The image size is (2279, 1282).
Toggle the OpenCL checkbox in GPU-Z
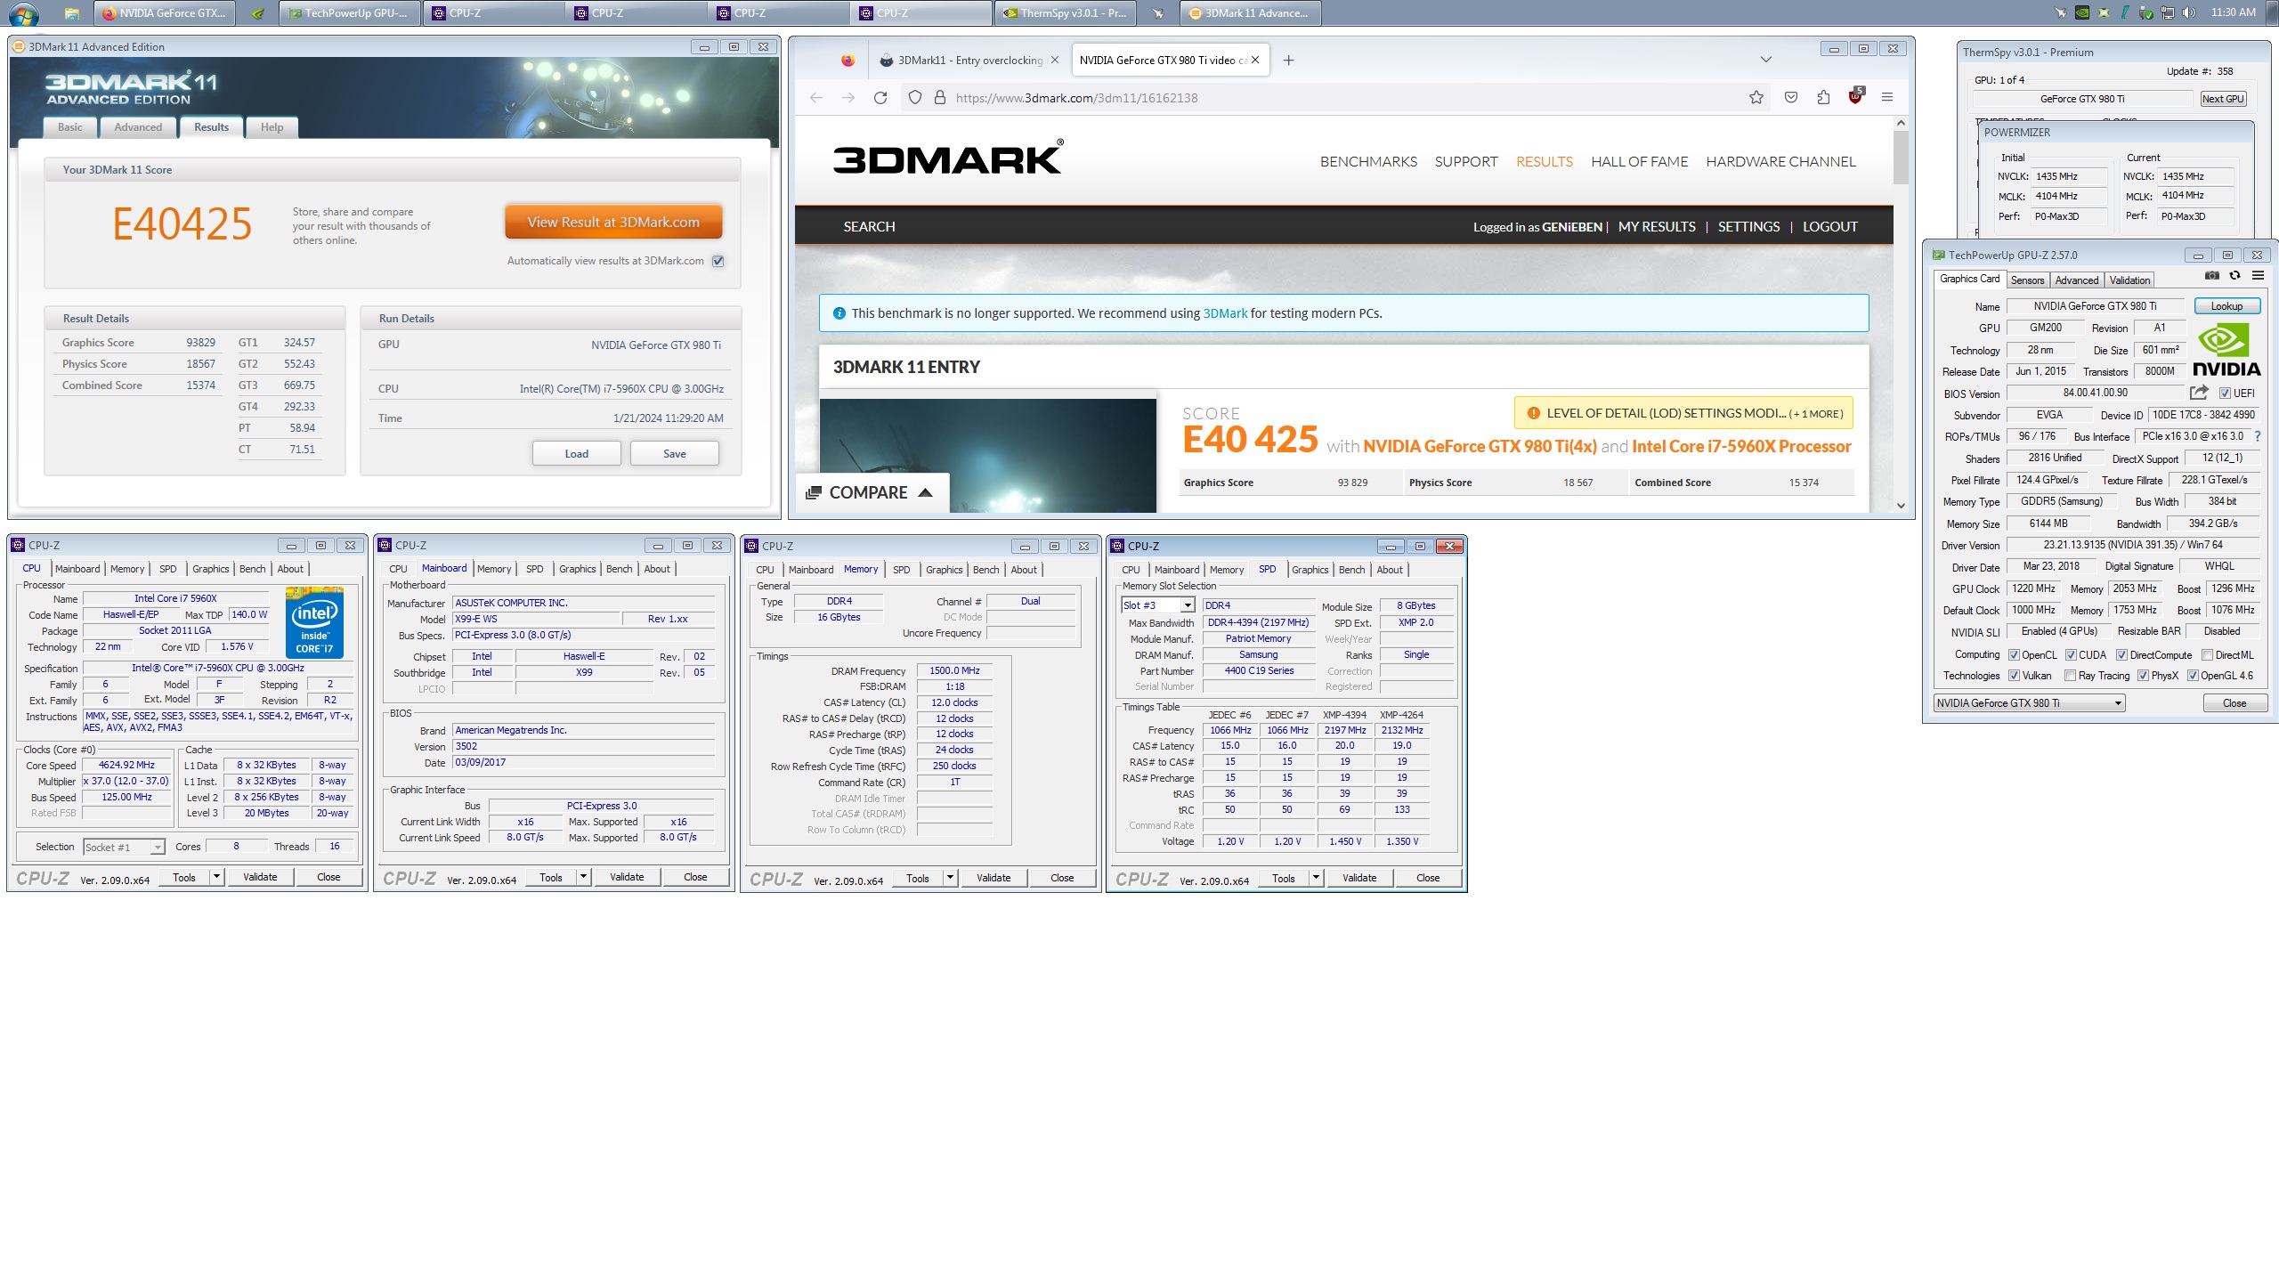[x=2014, y=655]
